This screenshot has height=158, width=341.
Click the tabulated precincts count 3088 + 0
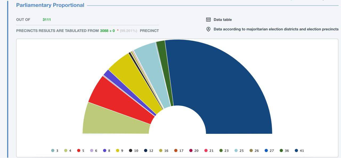107,31
